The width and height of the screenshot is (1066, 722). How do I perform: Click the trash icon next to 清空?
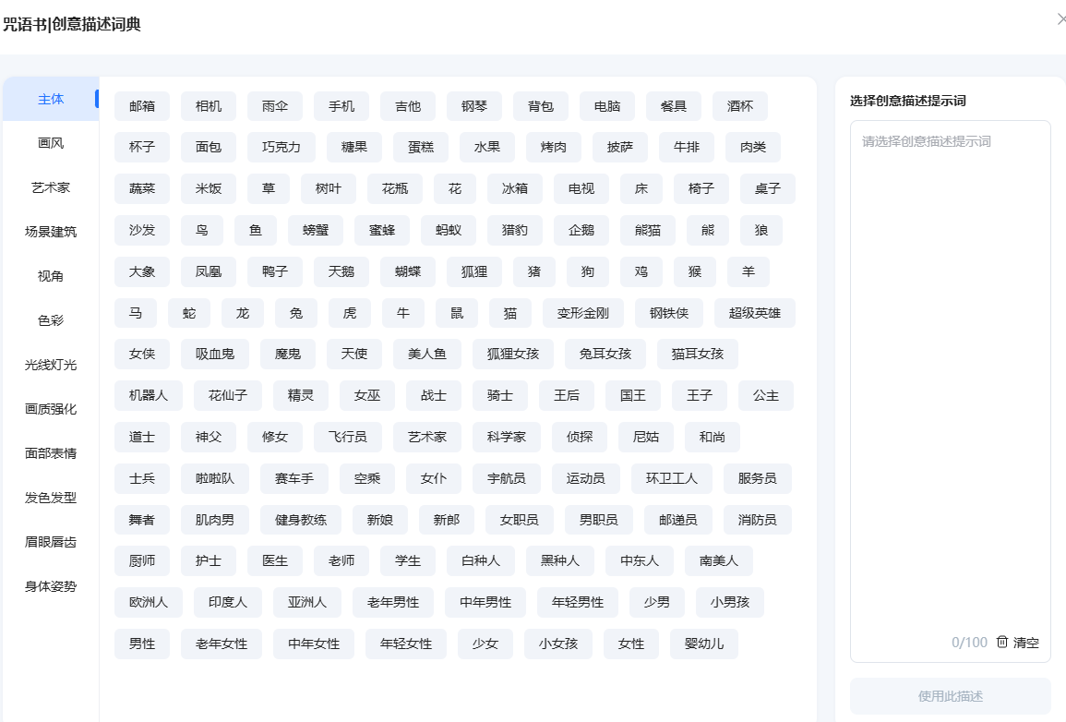(1002, 643)
